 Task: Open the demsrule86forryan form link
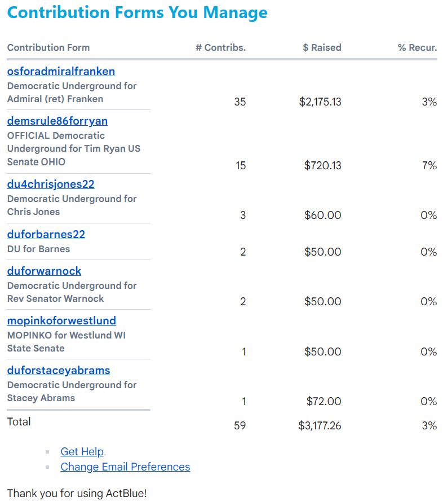pos(57,121)
